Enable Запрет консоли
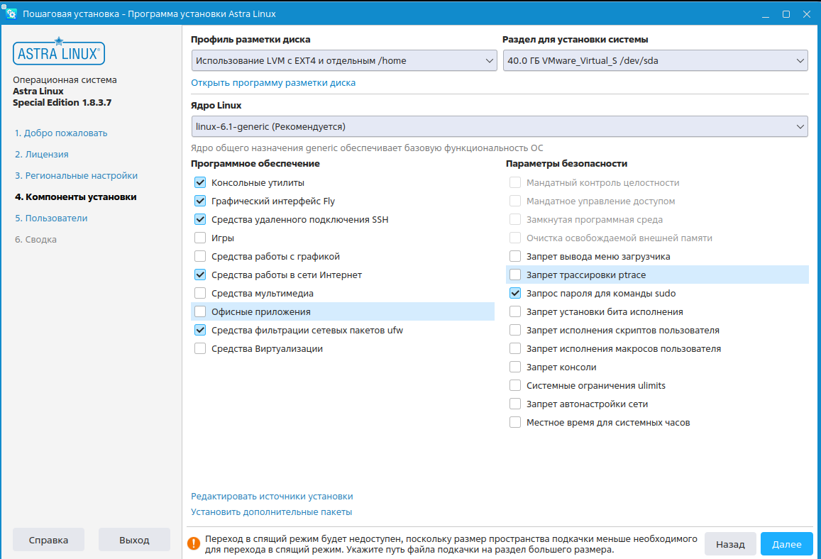 [x=515, y=367]
